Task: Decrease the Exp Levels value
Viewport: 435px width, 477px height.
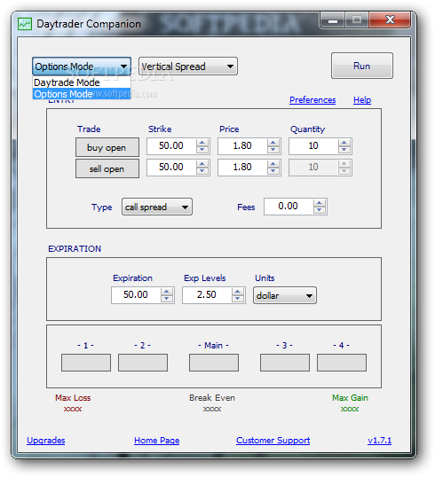Action: coord(238,299)
